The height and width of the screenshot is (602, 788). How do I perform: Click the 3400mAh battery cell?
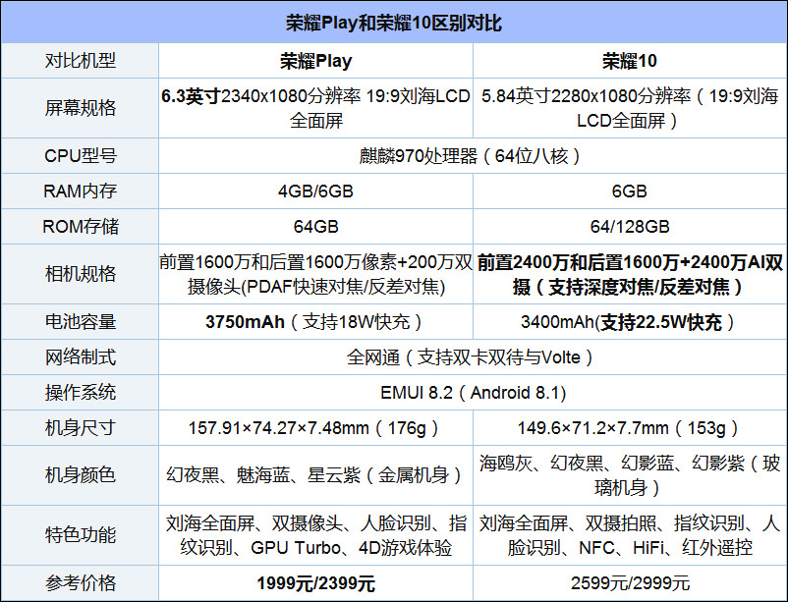[x=630, y=321]
